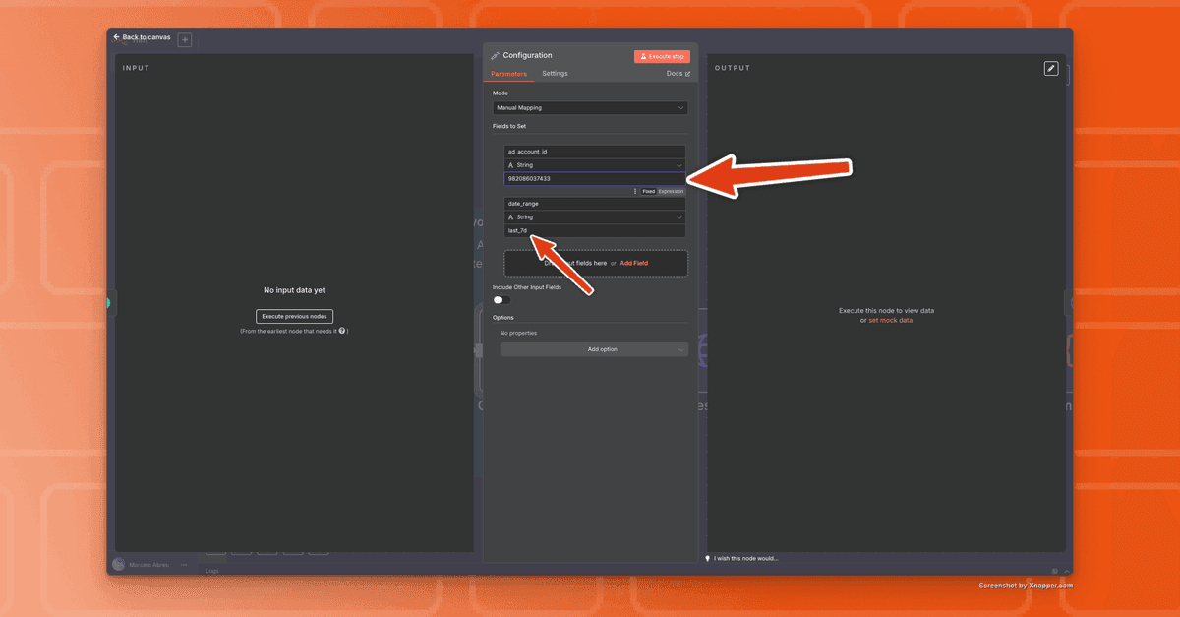Click the drag handle dots beside Fixed toggle
Viewport: 1180px width, 617px height.
[635, 191]
